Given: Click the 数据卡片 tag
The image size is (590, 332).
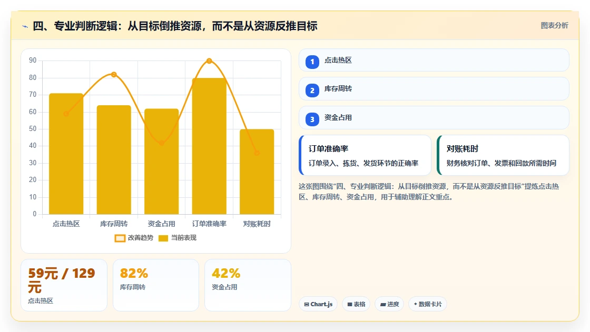Looking at the screenshot, I should pos(428,304).
